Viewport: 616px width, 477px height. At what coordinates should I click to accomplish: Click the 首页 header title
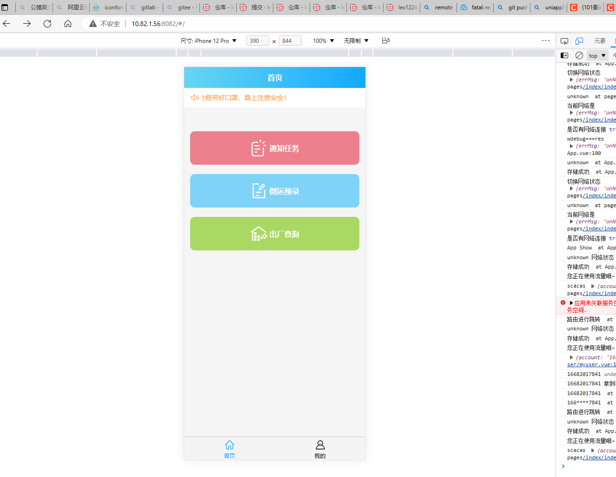pos(275,78)
